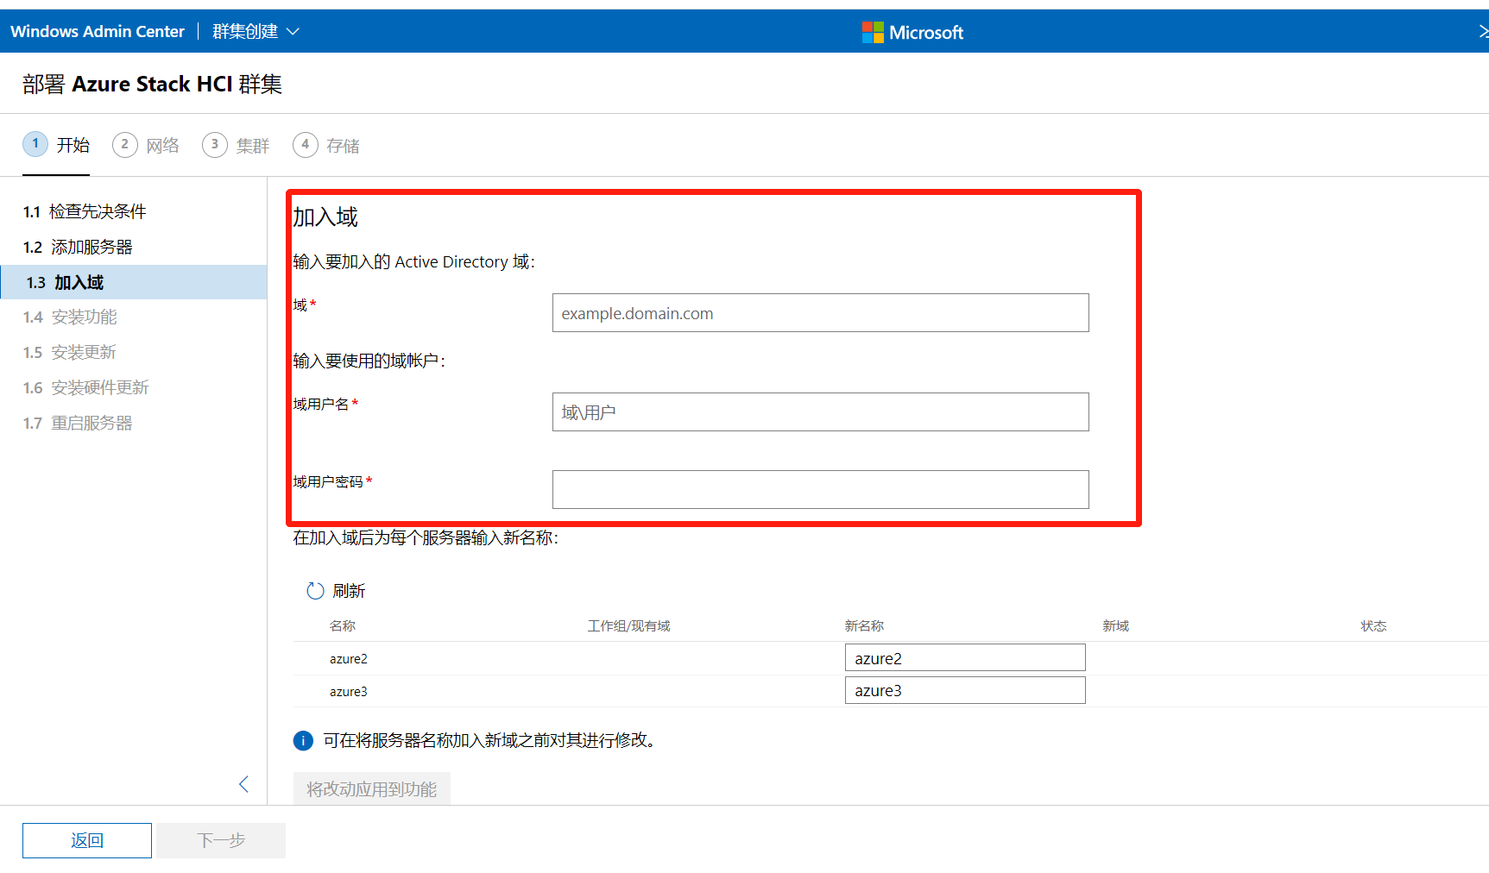Click the step 1 开始 circle
1489x873 pixels.
(x=35, y=144)
